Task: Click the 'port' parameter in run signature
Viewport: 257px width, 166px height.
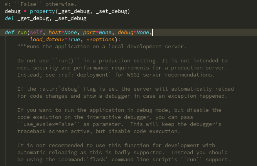Action: tap(89, 32)
